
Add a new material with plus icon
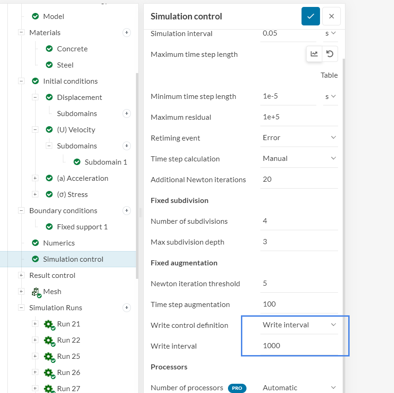(x=127, y=32)
